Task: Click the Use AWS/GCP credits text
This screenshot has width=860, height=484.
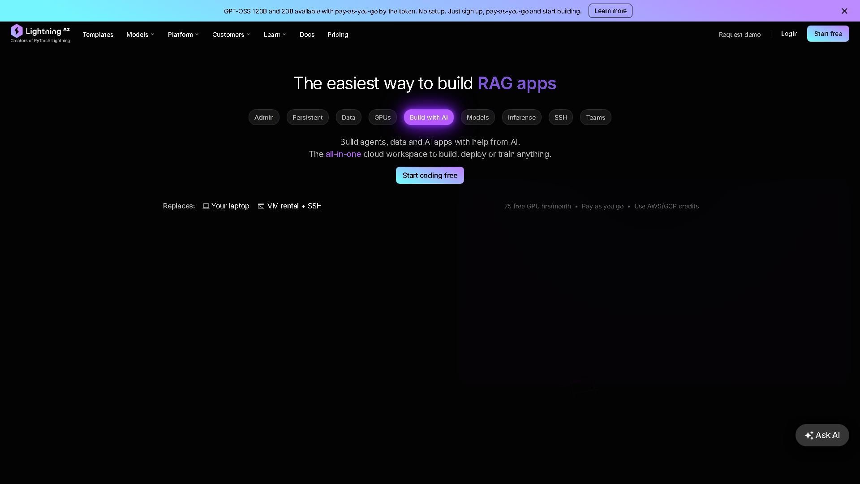Action: click(666, 206)
